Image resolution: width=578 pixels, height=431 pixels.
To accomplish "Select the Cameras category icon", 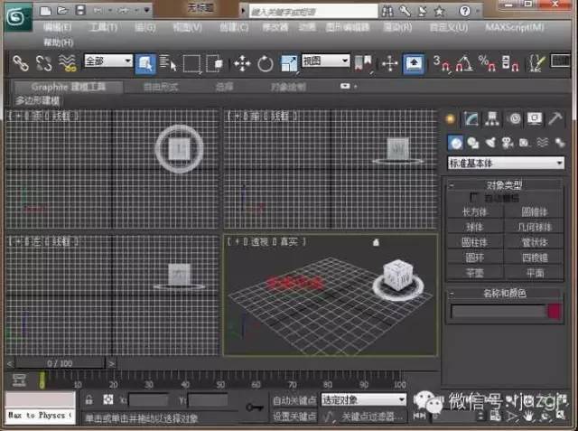I will coord(508,143).
